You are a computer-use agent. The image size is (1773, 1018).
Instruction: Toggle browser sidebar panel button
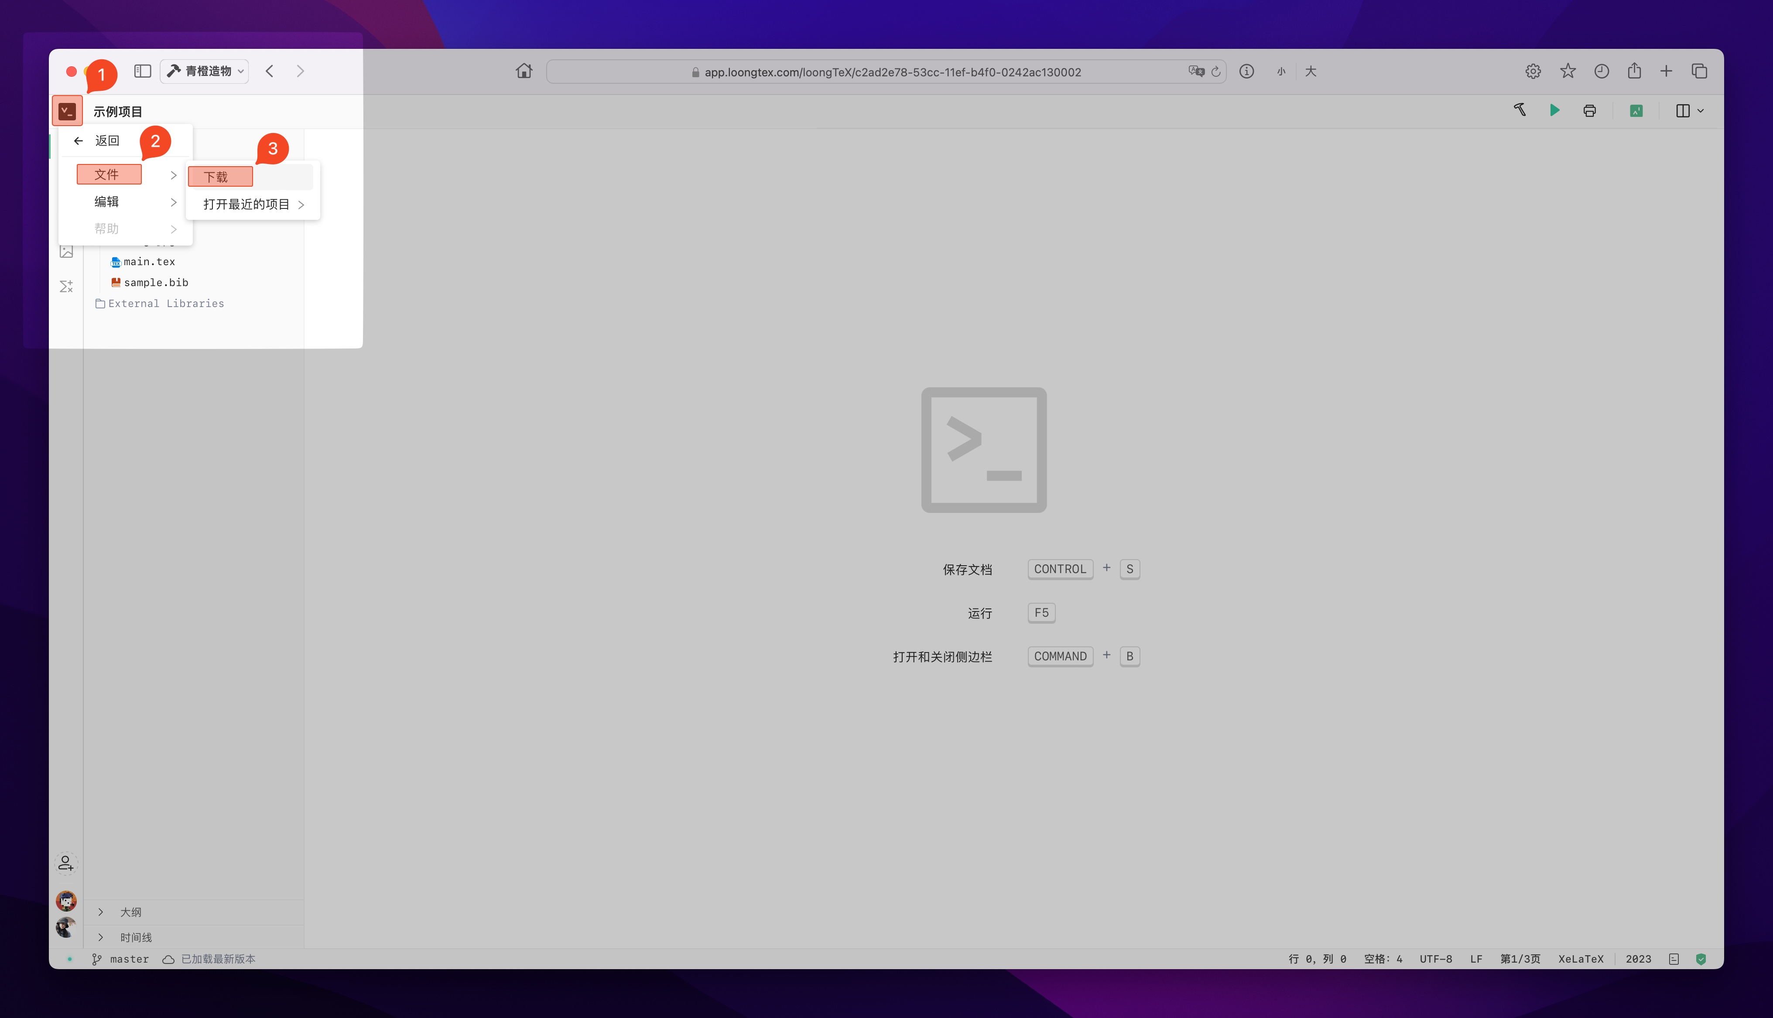tap(143, 72)
